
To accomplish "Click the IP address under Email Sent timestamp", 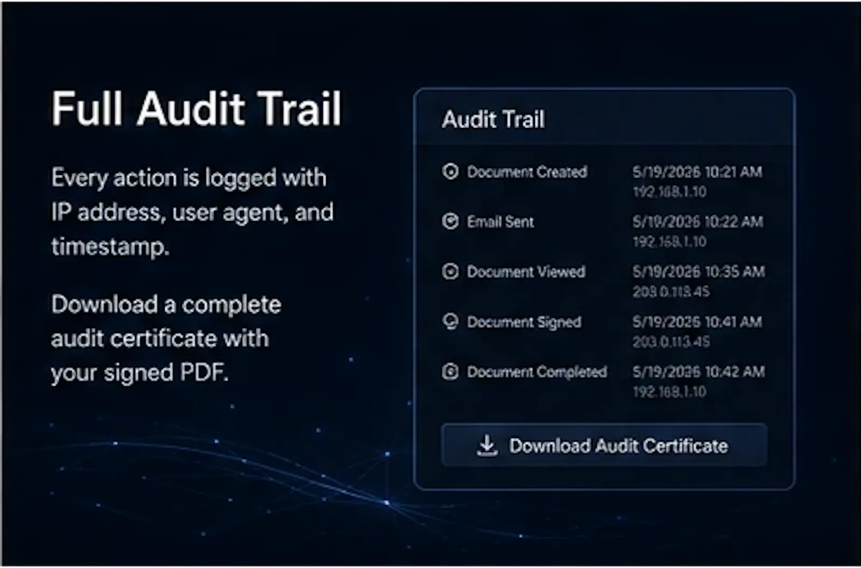I will pyautogui.click(x=669, y=242).
